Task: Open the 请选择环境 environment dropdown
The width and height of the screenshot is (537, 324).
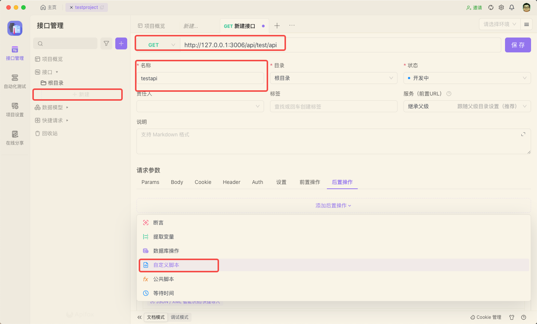Action: click(499, 24)
